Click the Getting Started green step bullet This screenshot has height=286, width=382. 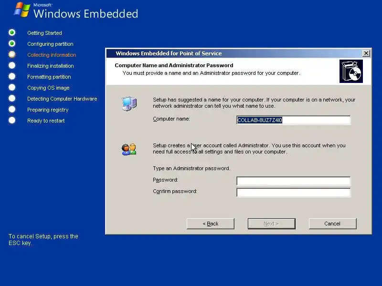[x=12, y=32]
